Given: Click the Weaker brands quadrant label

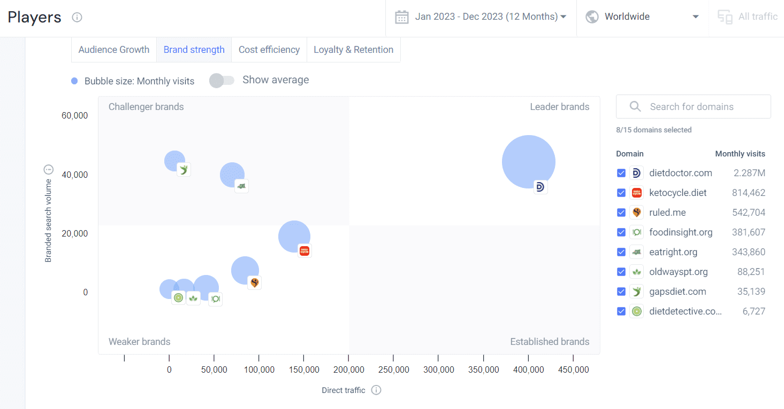Looking at the screenshot, I should tap(140, 342).
